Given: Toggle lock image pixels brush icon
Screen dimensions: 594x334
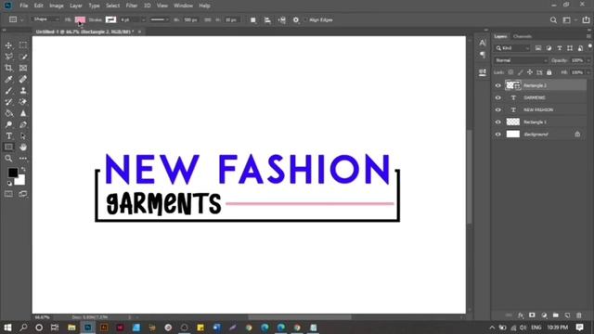Looking at the screenshot, I should point(521,72).
